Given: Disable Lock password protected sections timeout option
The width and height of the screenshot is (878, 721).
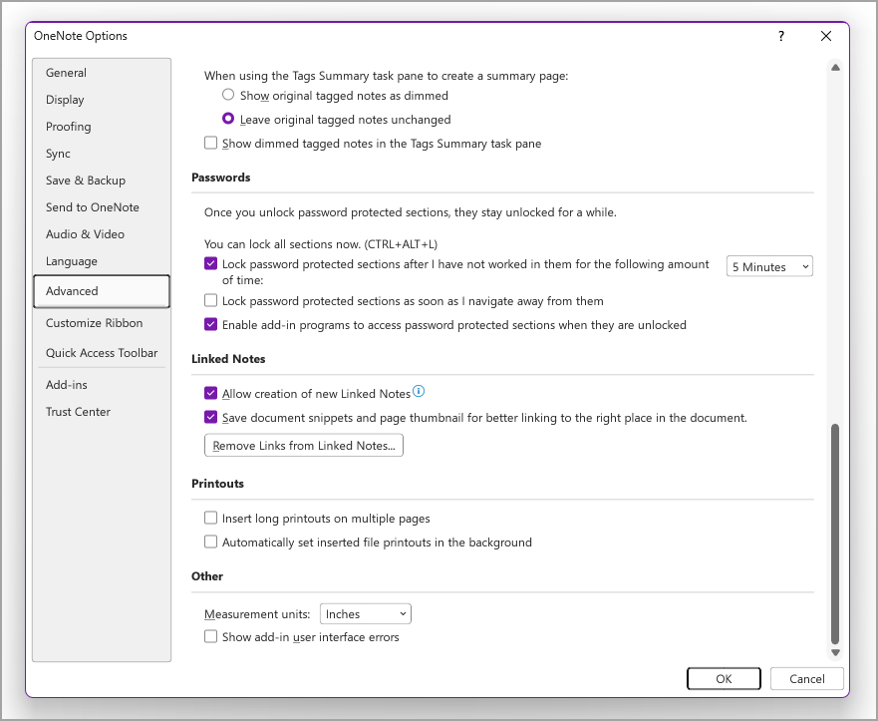Looking at the screenshot, I should (x=210, y=264).
